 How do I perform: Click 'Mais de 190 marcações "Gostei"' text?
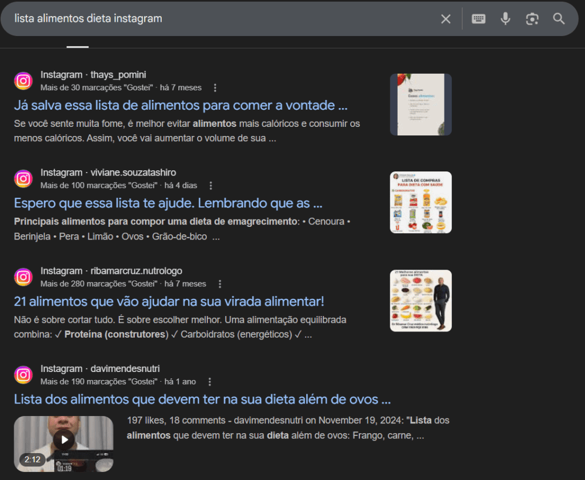[x=99, y=382]
